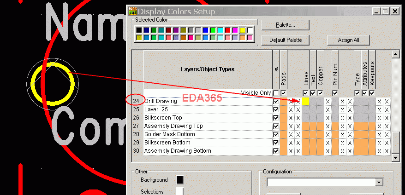Click the layer list scroll down arrow
405x195 pixels.
point(395,158)
